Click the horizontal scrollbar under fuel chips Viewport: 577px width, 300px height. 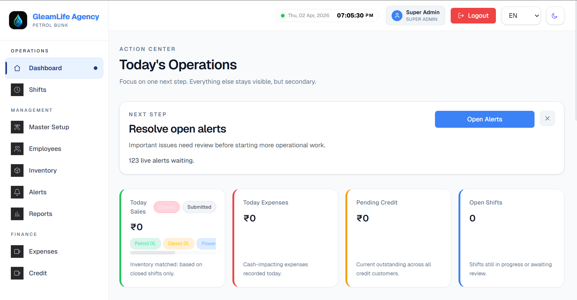click(x=153, y=253)
